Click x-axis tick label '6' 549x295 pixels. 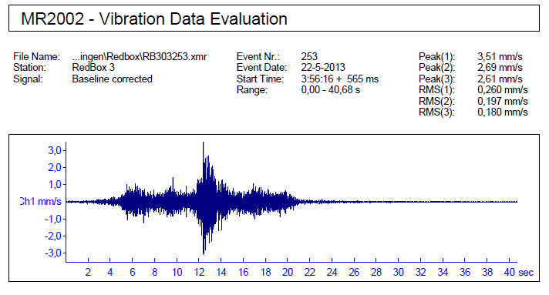(133, 272)
